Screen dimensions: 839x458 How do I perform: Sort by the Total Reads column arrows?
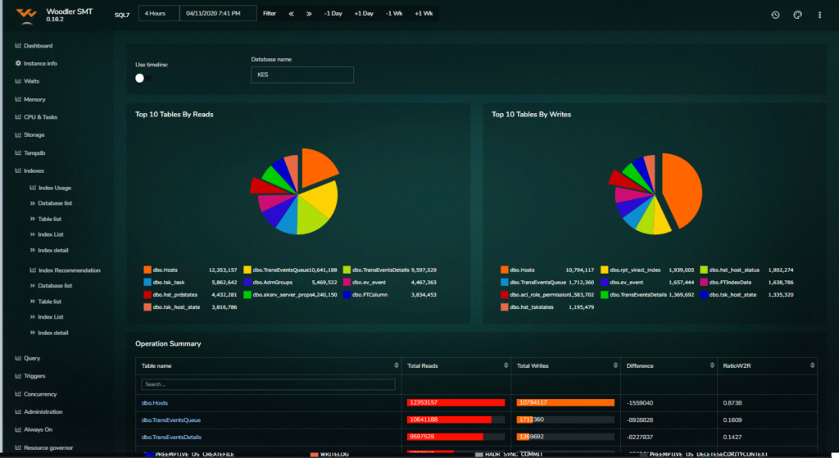pyautogui.click(x=505, y=365)
